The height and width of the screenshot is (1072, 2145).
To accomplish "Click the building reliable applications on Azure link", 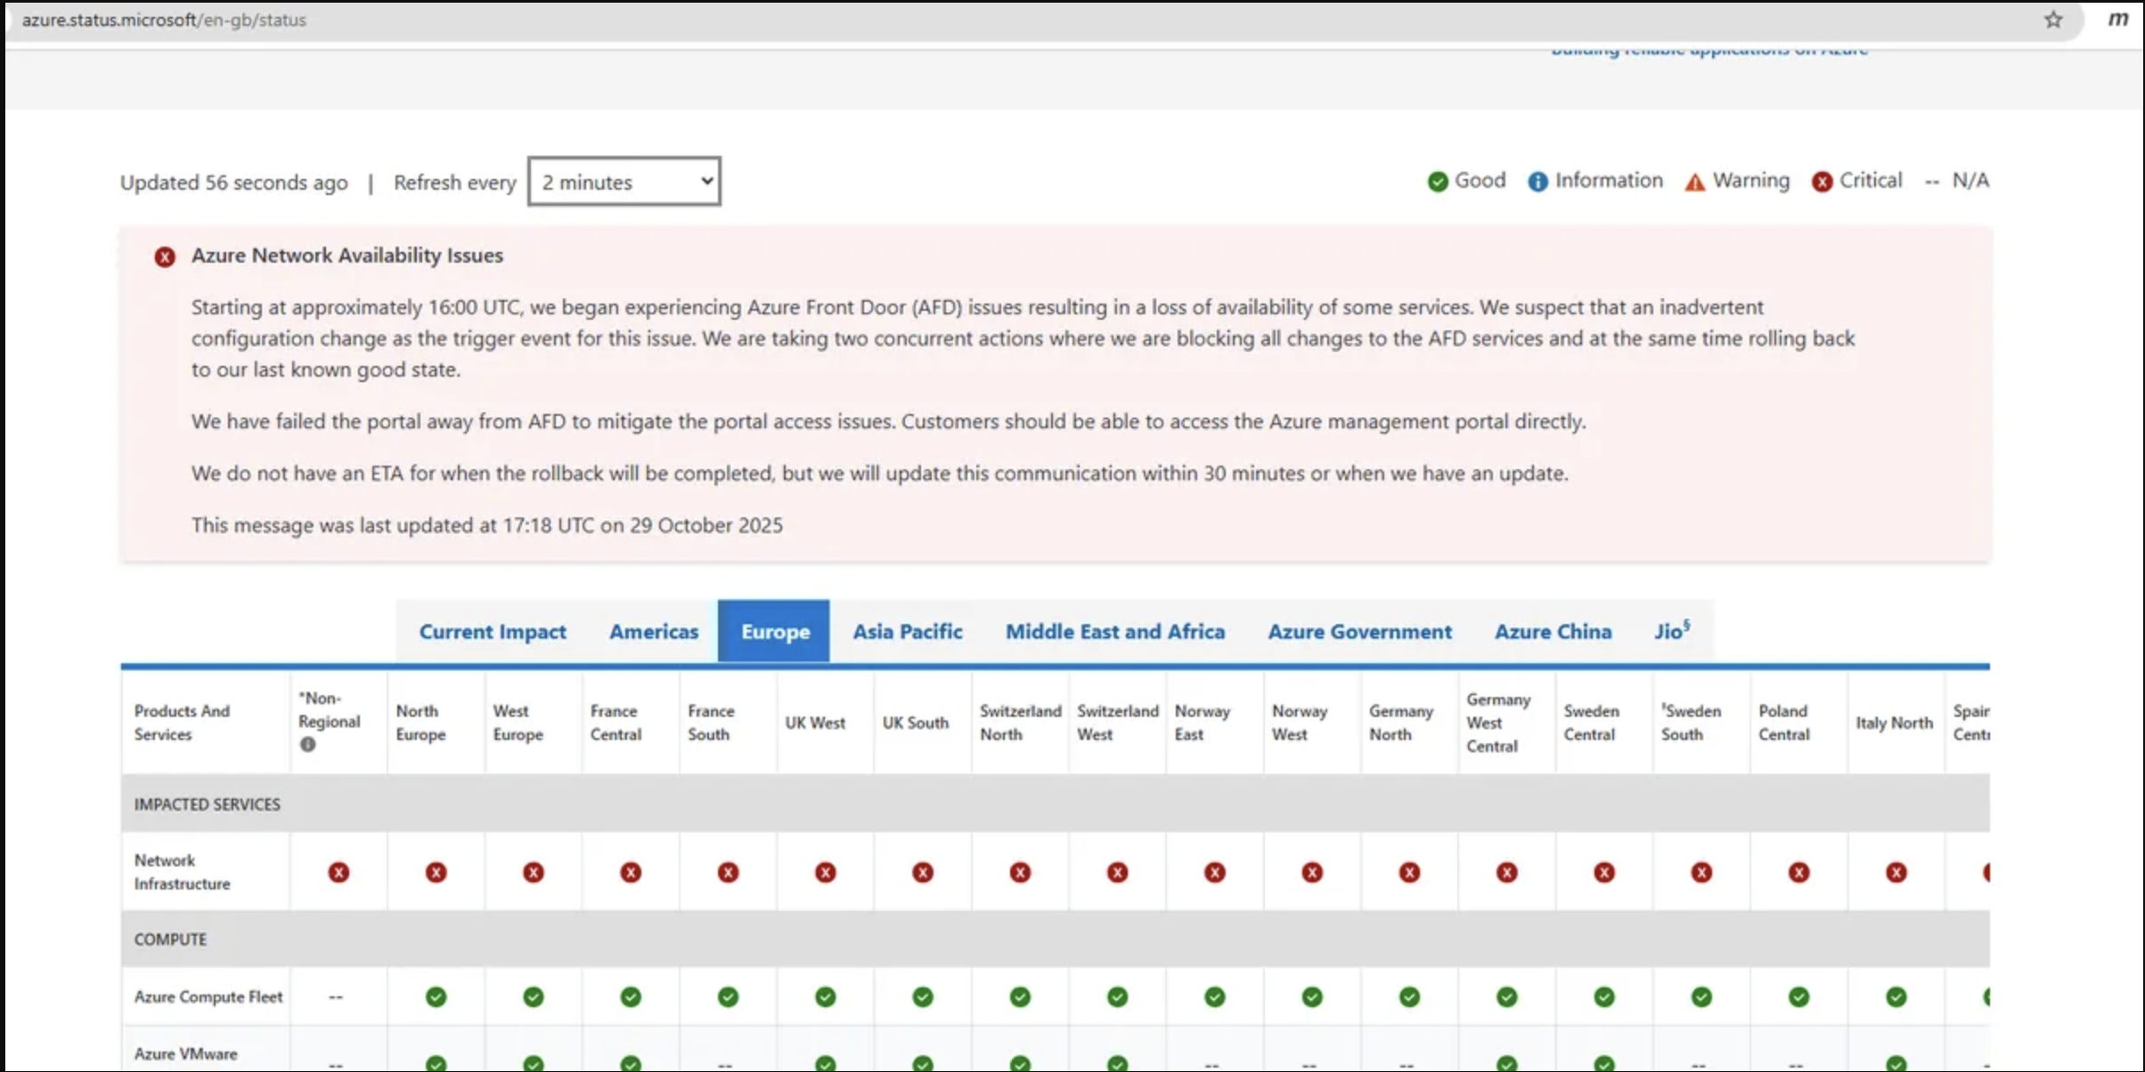I will [x=1709, y=52].
